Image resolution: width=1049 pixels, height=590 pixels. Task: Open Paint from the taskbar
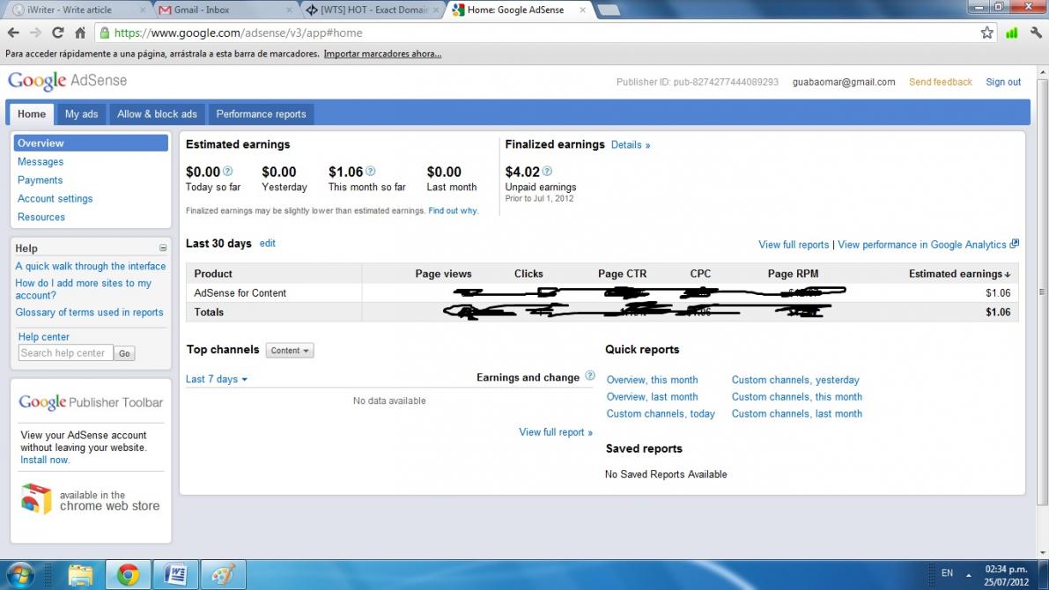pos(223,575)
